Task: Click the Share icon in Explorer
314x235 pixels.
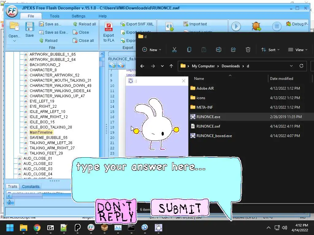Action: click(233, 50)
